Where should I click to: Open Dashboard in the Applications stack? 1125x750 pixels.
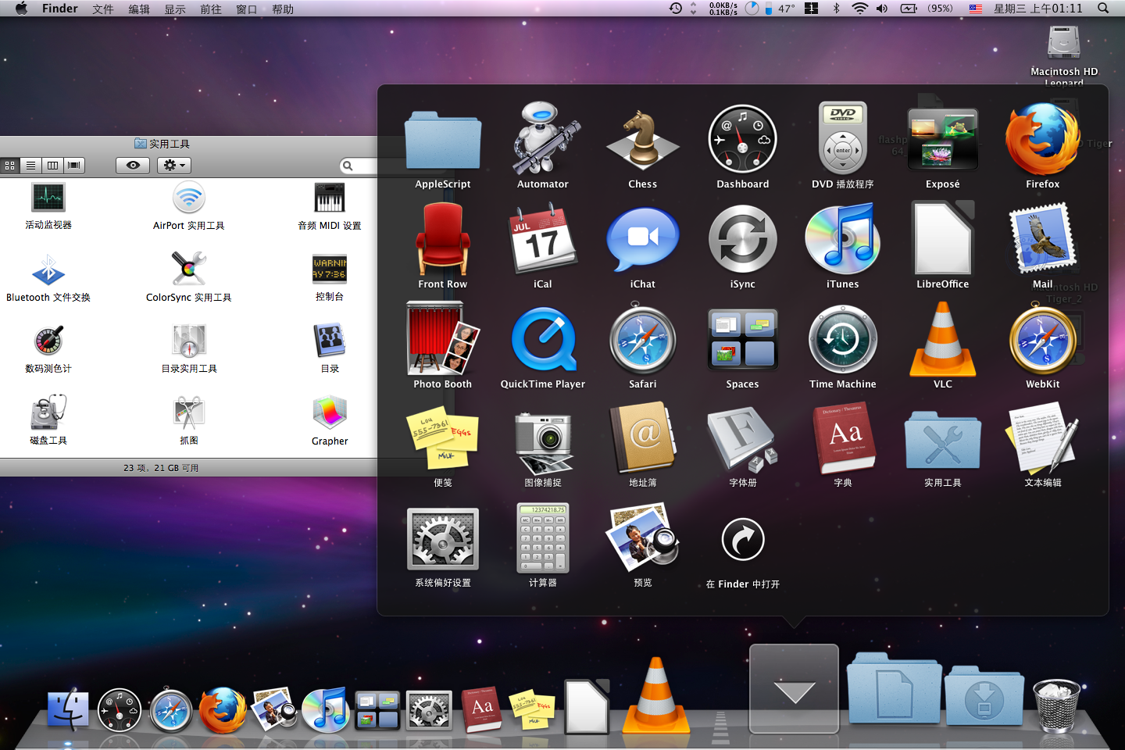742,139
